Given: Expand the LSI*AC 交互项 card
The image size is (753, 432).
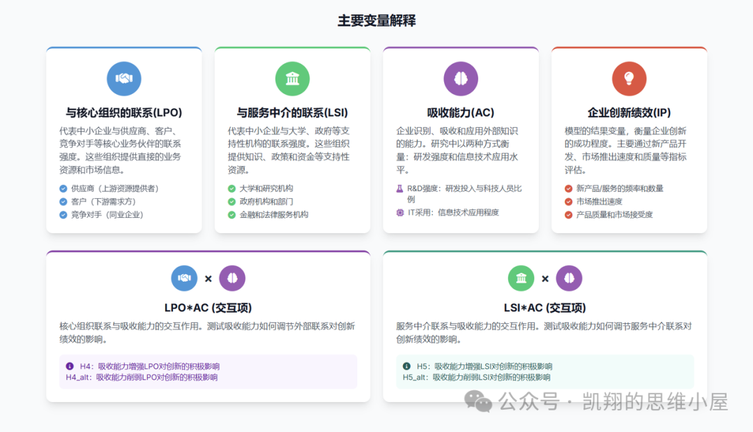Looking at the screenshot, I should 545,307.
